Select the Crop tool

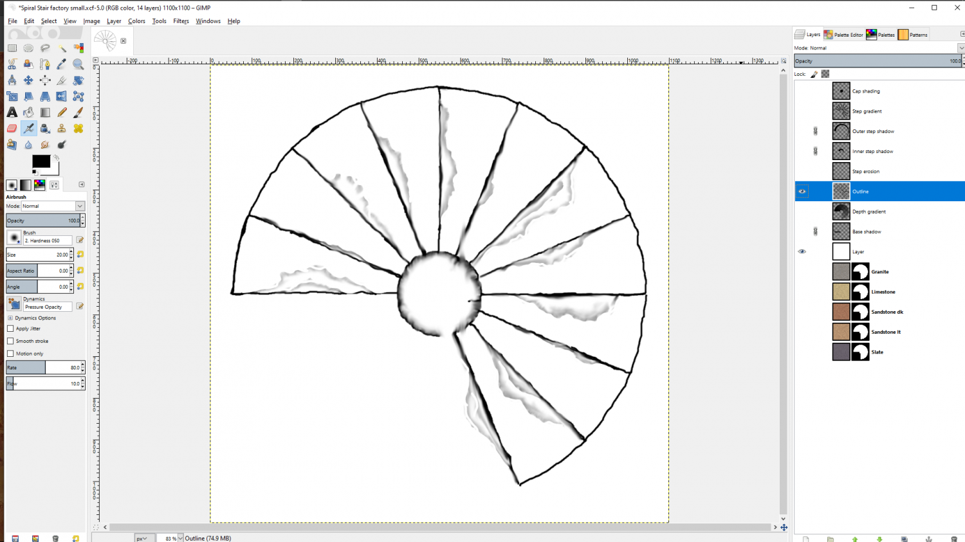(62, 80)
